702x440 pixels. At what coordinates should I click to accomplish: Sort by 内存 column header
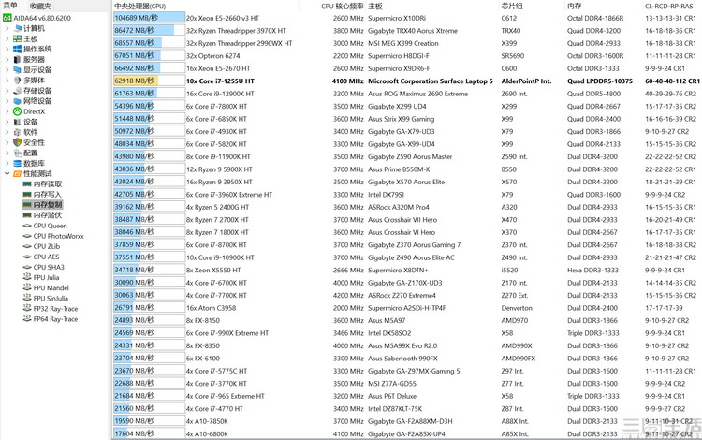click(x=574, y=6)
